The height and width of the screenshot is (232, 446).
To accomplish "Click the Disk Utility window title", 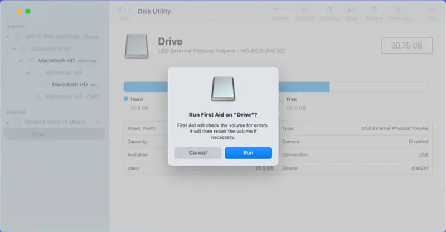I will tap(154, 11).
